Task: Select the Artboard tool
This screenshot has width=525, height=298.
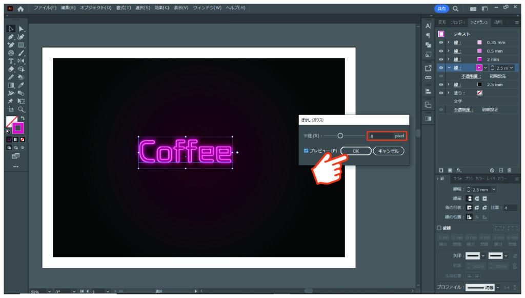Action: coord(11,109)
